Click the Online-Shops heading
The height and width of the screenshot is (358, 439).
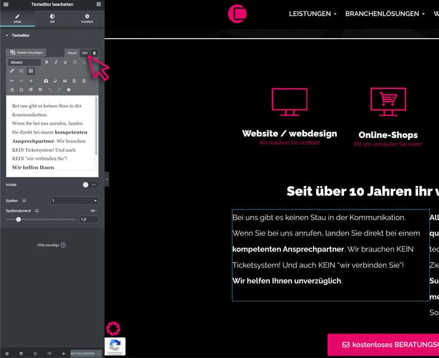click(x=388, y=135)
